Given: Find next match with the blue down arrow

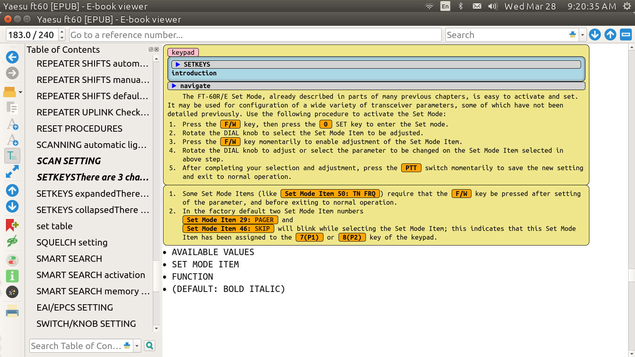Looking at the screenshot, I should [x=595, y=35].
